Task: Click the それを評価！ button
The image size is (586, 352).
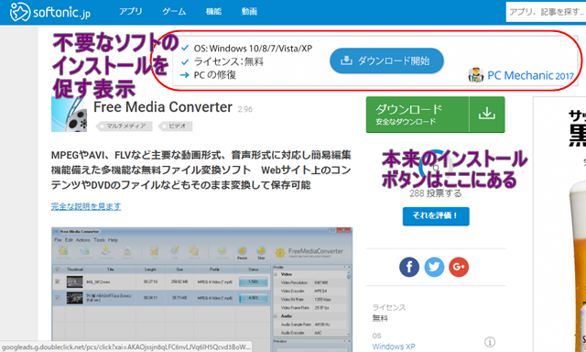Action: coord(436,215)
